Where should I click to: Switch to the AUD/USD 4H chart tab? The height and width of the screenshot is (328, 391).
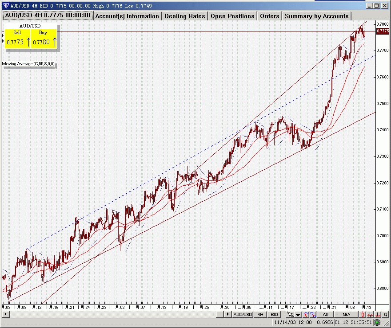(x=48, y=15)
